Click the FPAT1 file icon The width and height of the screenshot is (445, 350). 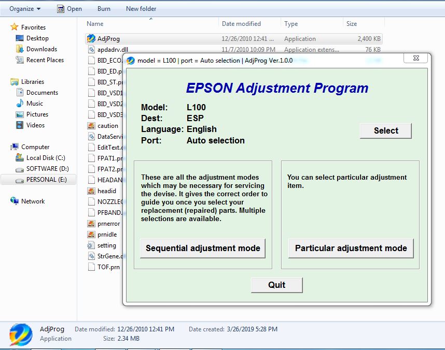91,158
